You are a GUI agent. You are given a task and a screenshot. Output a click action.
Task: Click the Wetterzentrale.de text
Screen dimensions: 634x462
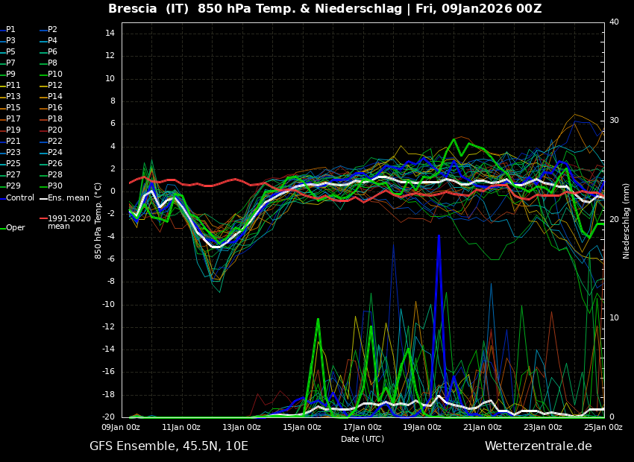pos(538,446)
